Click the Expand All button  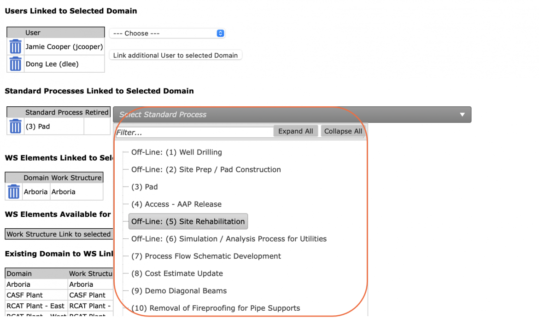click(296, 131)
